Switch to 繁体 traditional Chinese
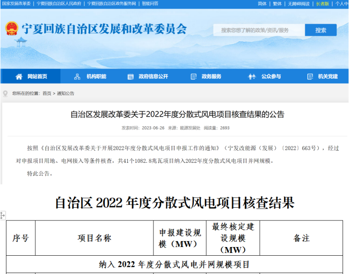The height and width of the screenshot is (274, 349). click(277, 4)
